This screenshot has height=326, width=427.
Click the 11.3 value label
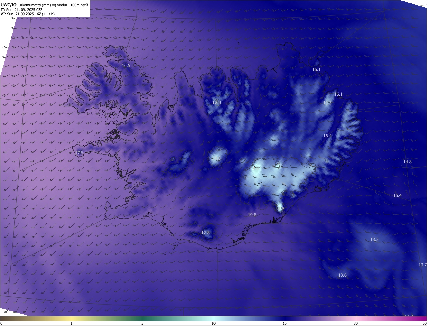[x=327, y=103]
